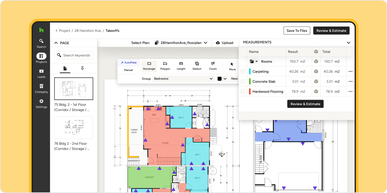
Task: Select the Hardwood Flooring checkbox
Action: (243, 92)
